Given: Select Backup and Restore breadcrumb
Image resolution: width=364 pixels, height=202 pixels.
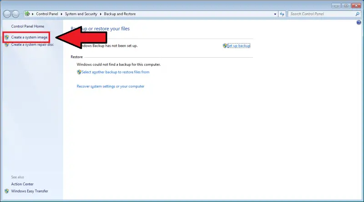Looking at the screenshot, I should [120, 14].
